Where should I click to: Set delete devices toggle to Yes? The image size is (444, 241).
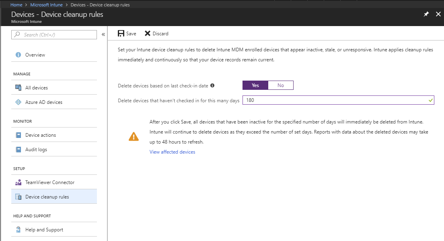pos(255,85)
